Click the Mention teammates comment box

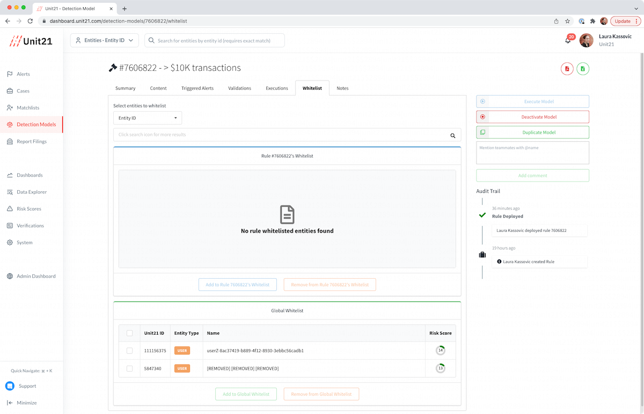pos(532,152)
